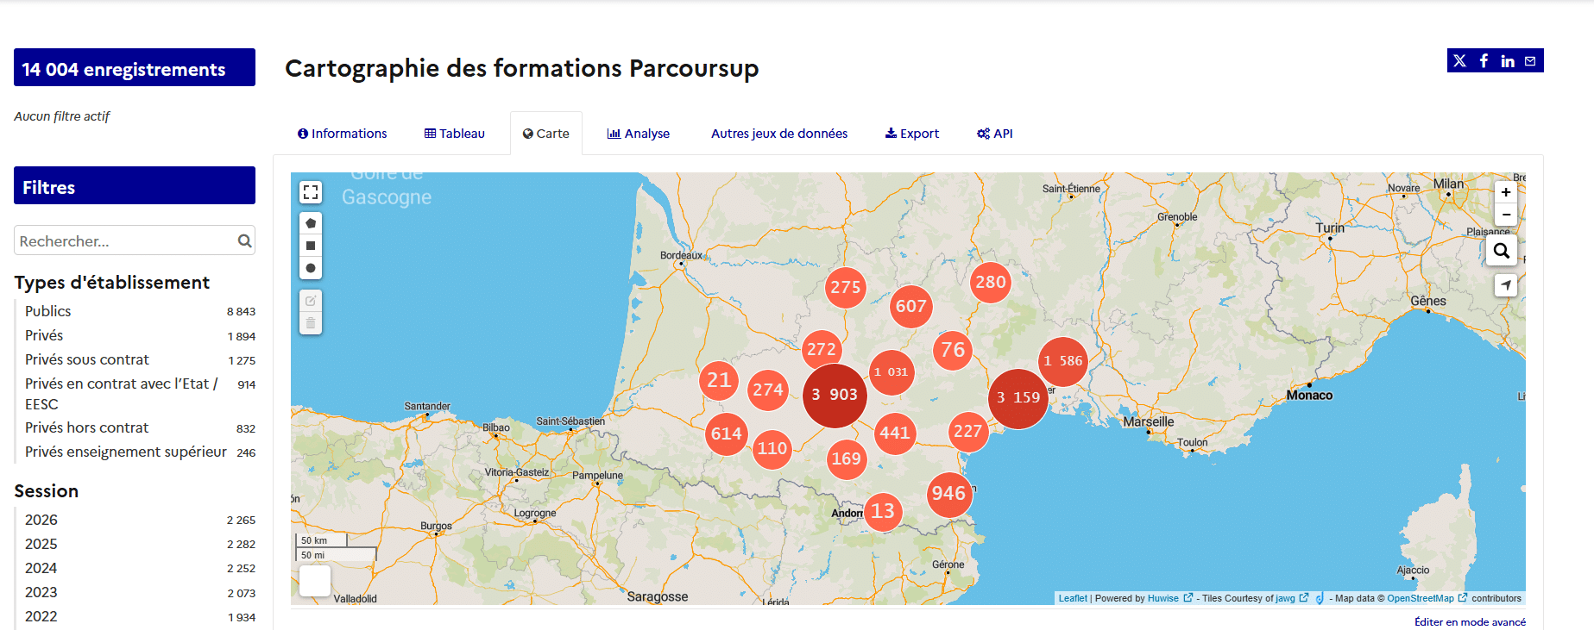Share via the email icon

point(1530,61)
